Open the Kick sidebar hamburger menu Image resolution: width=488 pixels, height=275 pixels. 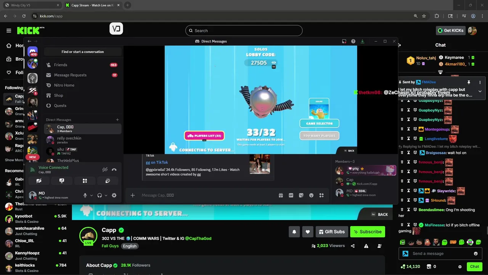[9, 31]
